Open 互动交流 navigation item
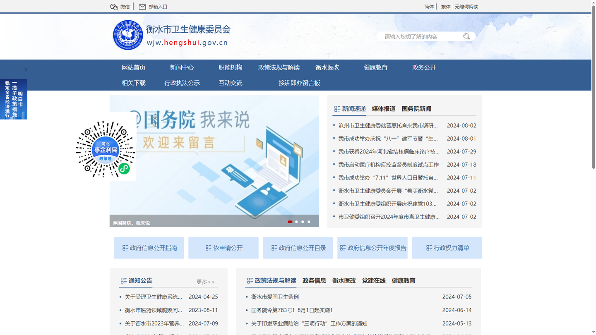This screenshot has height=335, width=596. [231, 83]
